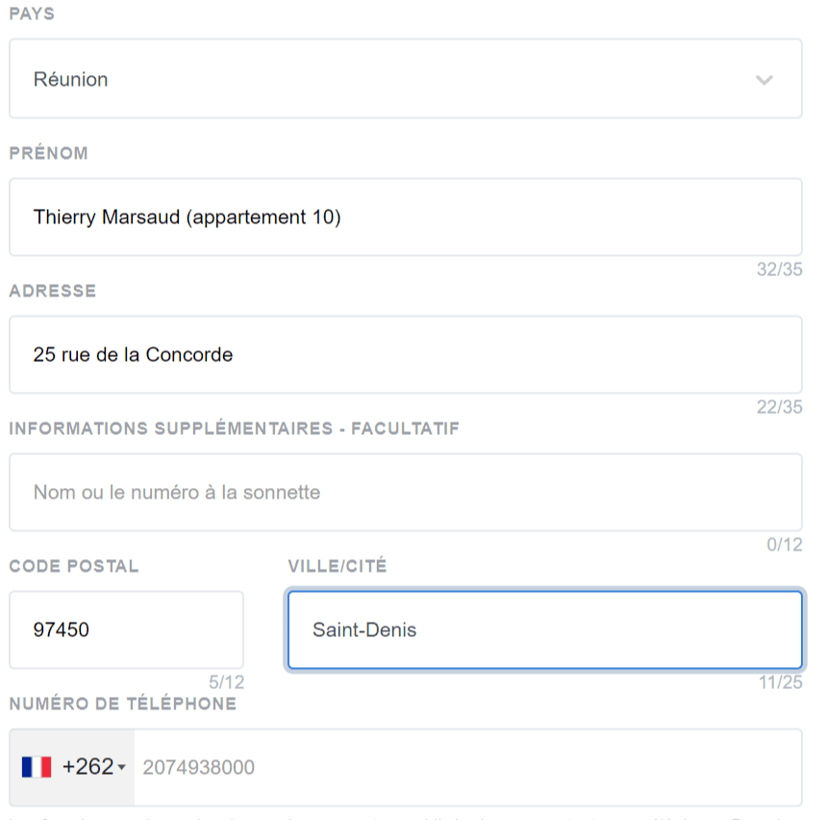The width and height of the screenshot is (825, 820).
Task: Focus the phone number input field
Action: click(466, 767)
